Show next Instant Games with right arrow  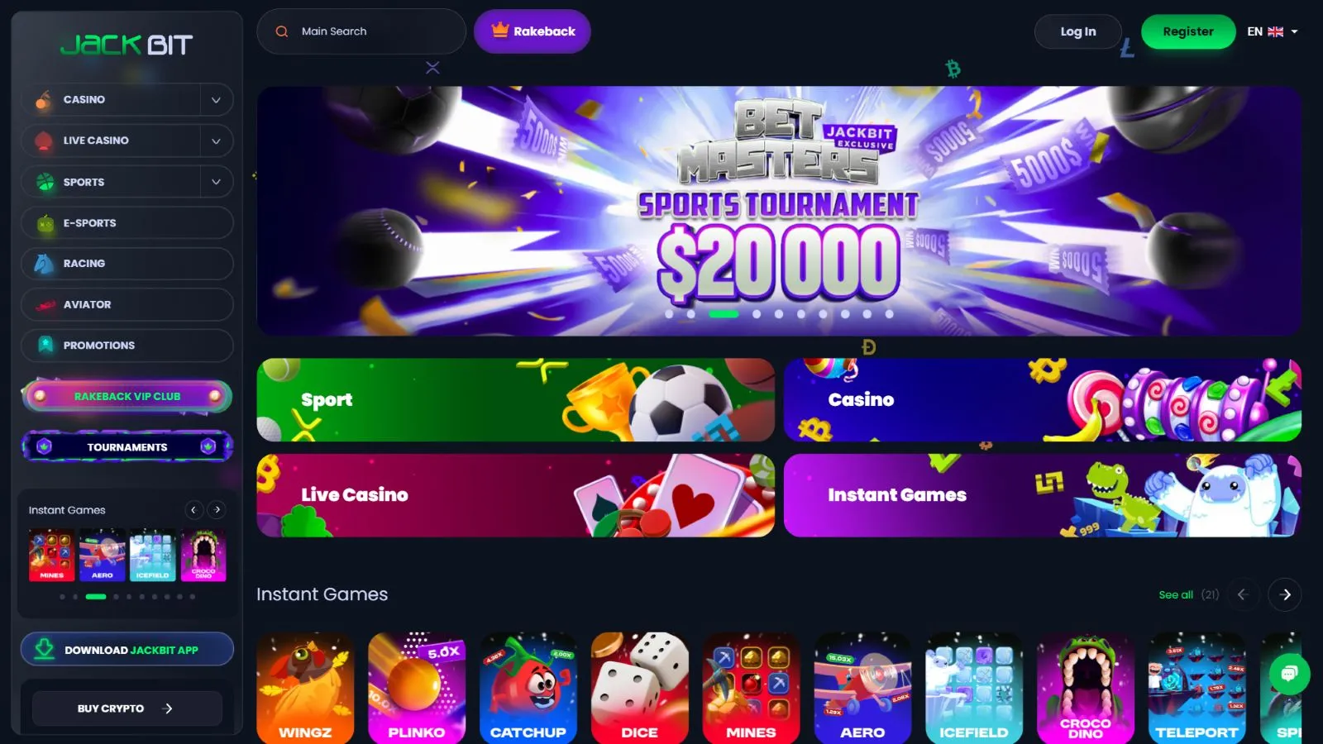[x=1285, y=594]
